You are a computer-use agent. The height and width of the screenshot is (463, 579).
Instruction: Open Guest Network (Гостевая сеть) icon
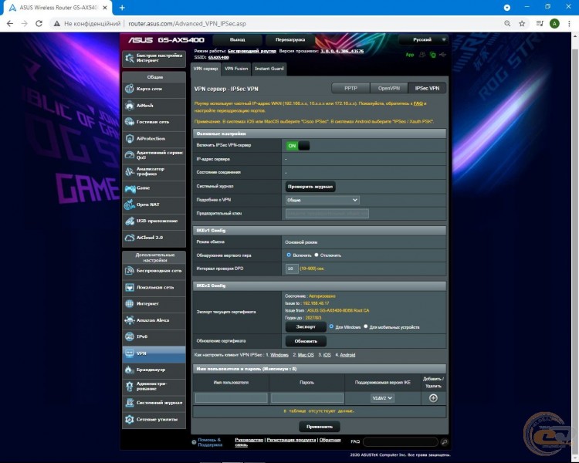(129, 122)
